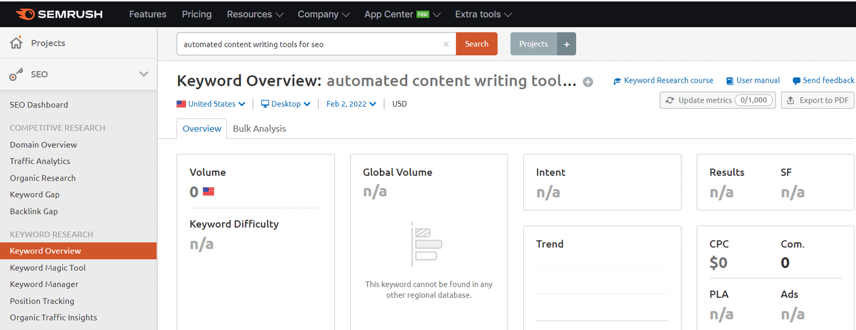Open Projects home icon in sidebar

pyautogui.click(x=17, y=43)
